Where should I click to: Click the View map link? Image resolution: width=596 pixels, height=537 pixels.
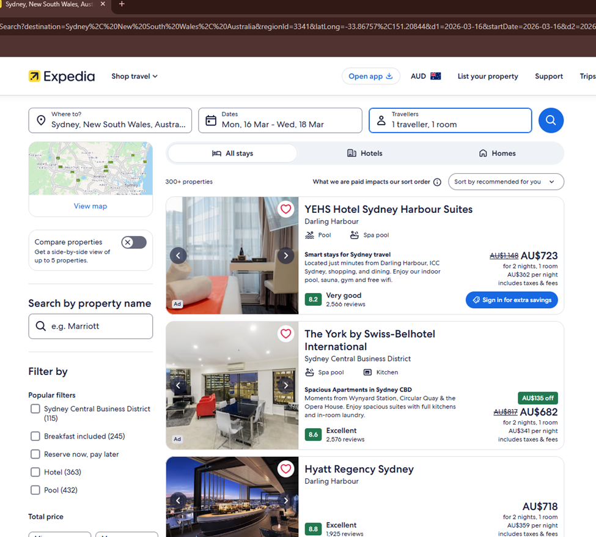point(90,206)
